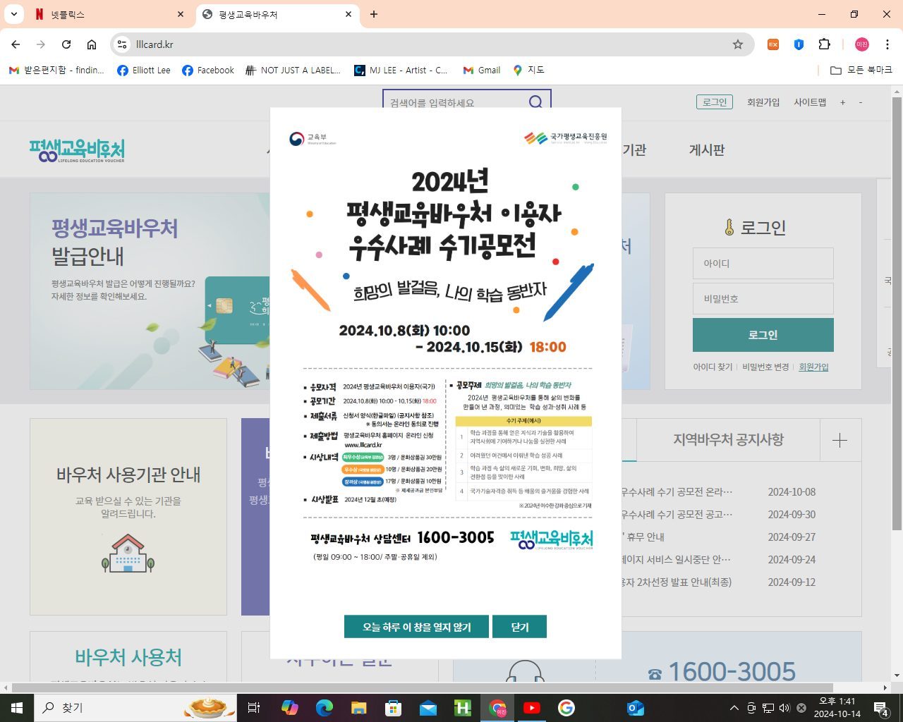
Task: Close the 평생교육바우처 browser tab
Action: click(x=349, y=14)
